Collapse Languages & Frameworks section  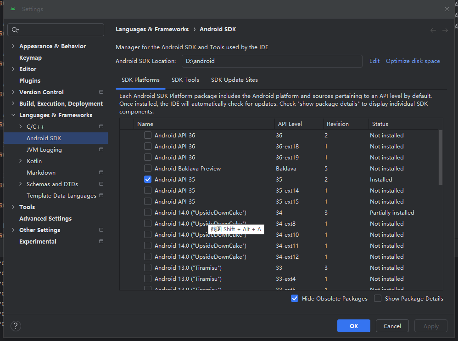tap(13, 115)
